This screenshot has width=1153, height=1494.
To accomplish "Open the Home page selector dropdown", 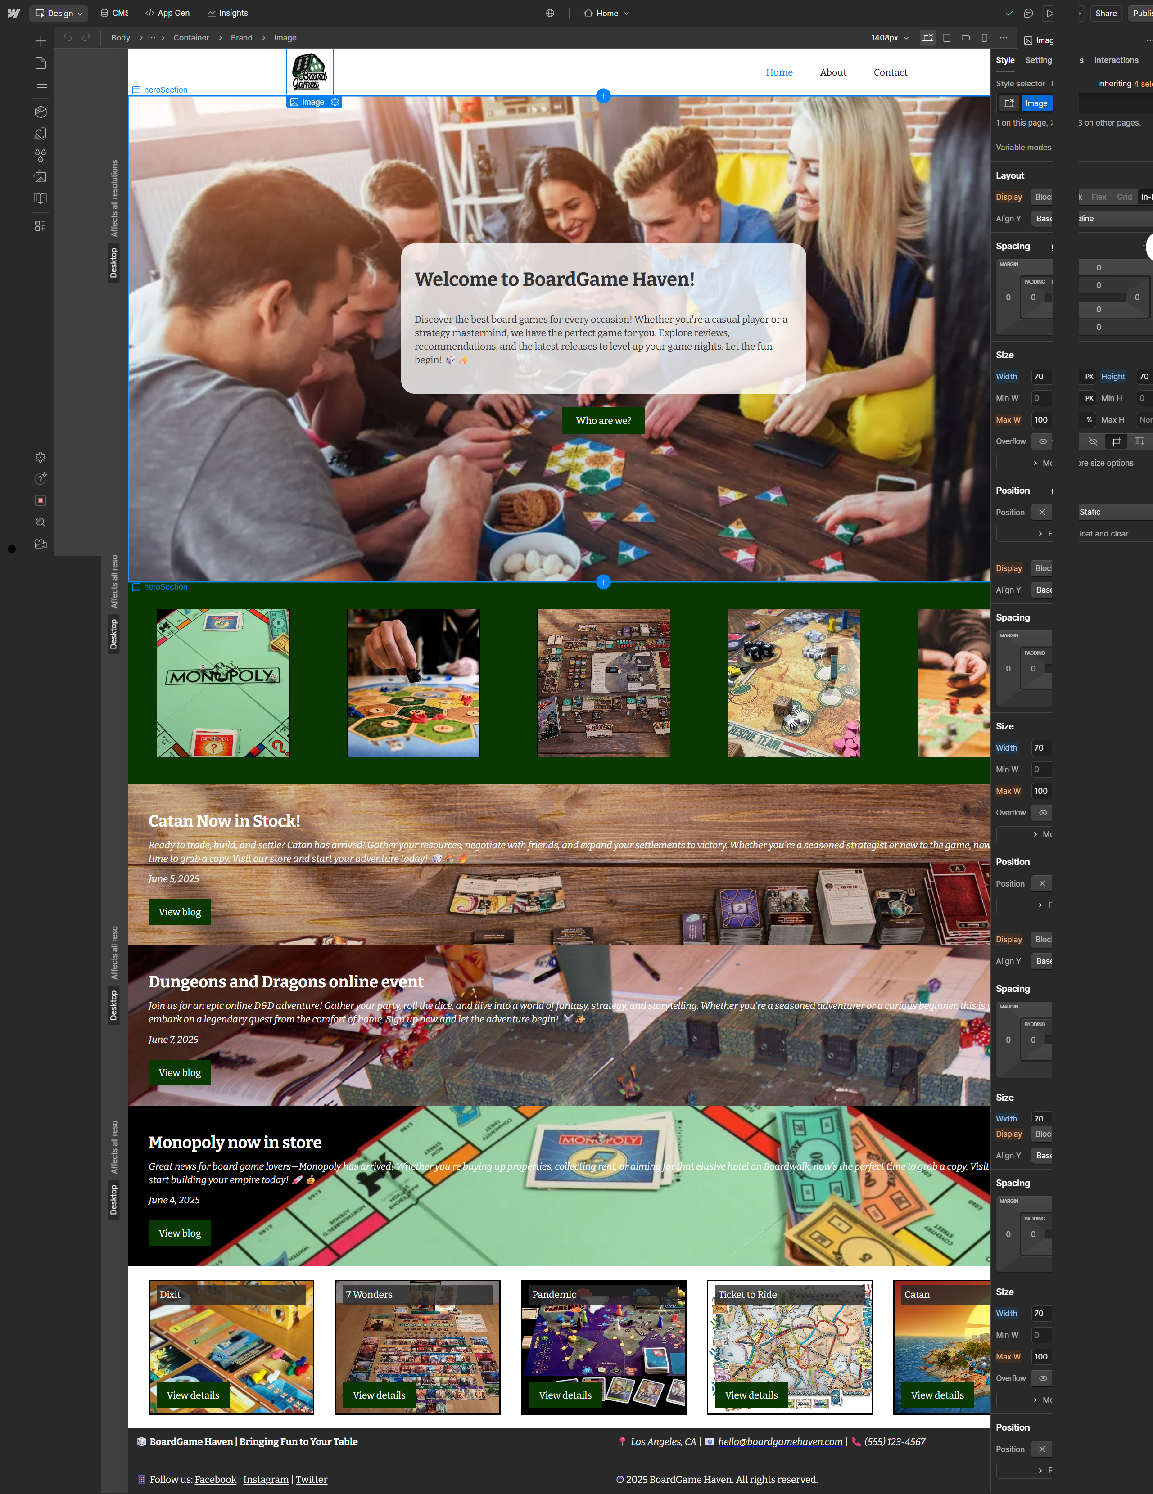I will (x=606, y=13).
